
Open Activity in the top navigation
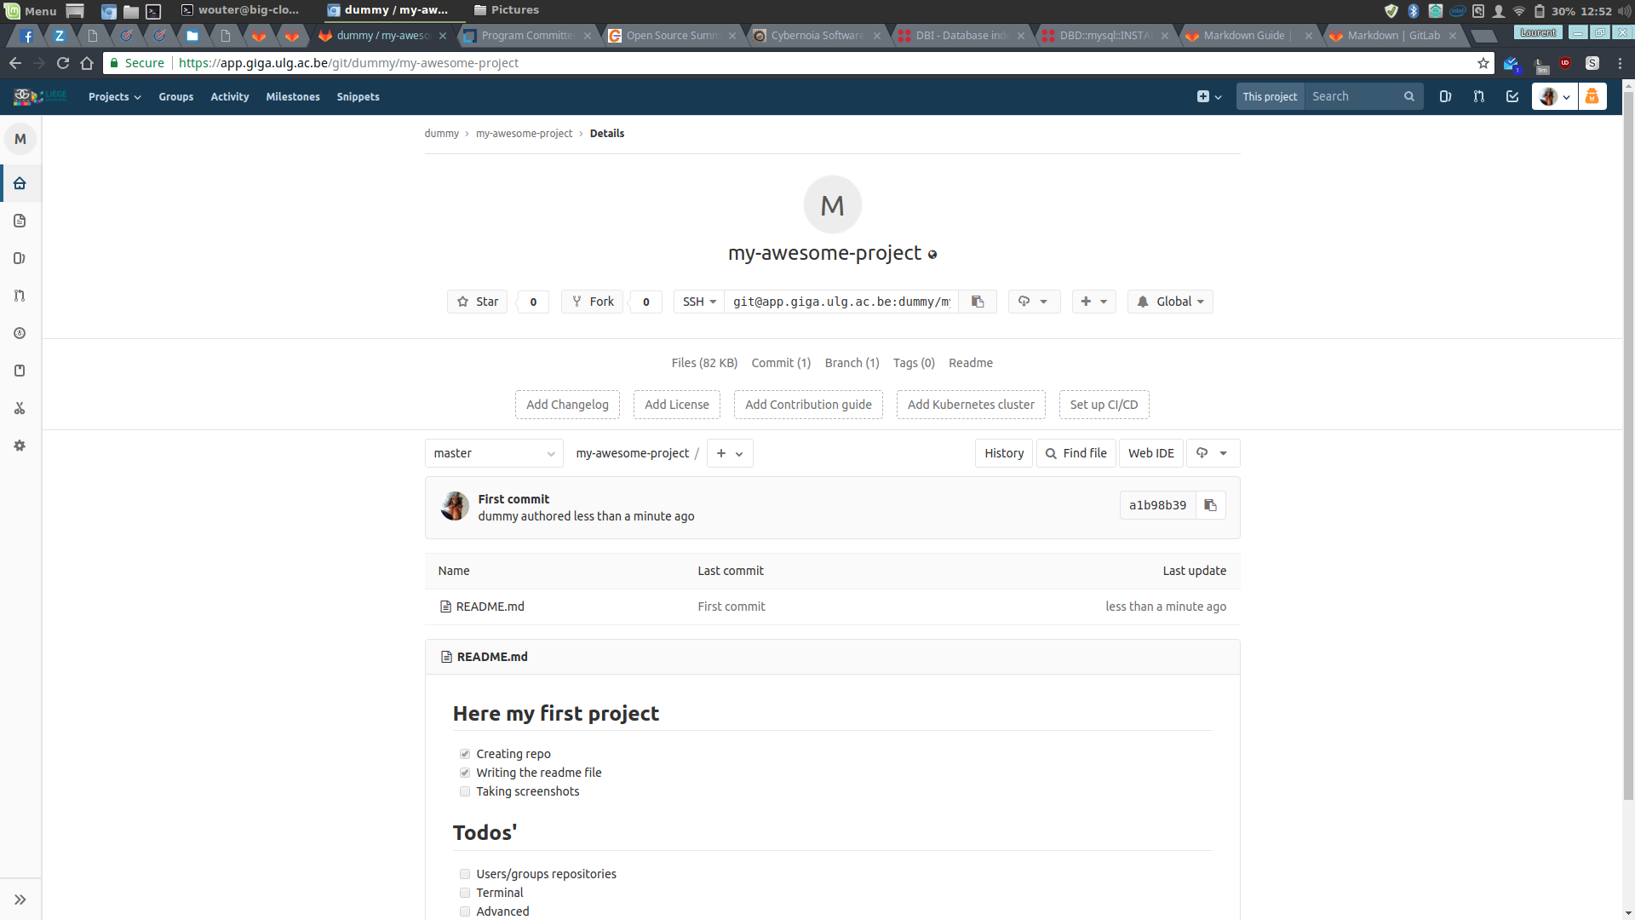[x=230, y=96]
